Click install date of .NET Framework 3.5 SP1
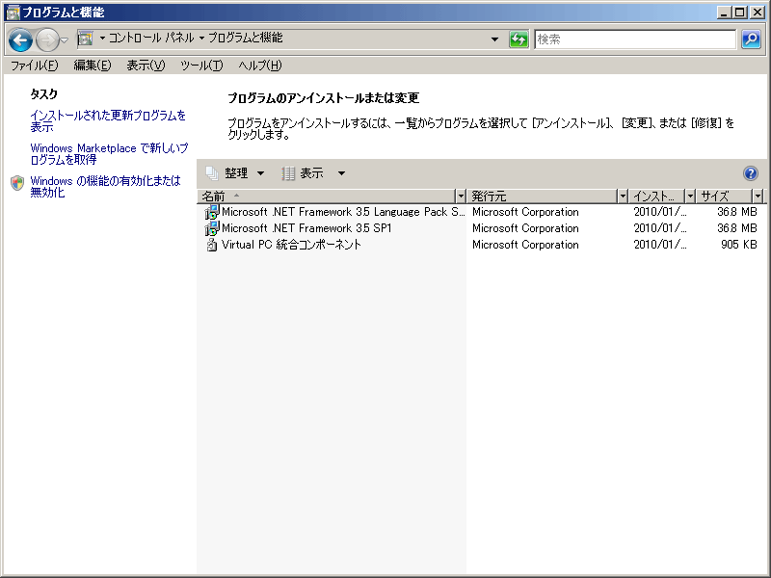 [660, 228]
